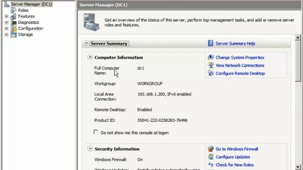Viewport: 303px width, 170px height.
Task: Click the Features node icon
Action: pos(14,17)
